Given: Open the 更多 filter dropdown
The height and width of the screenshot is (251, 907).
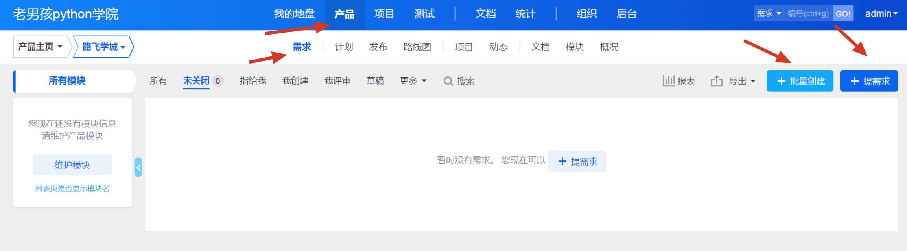Looking at the screenshot, I should point(413,81).
